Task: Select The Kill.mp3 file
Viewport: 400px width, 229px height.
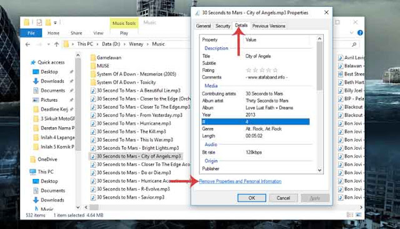Action: click(x=131, y=132)
